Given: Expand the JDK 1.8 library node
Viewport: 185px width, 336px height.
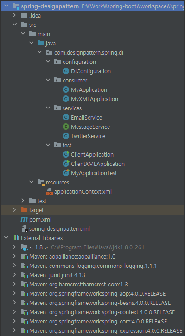Looking at the screenshot, I should point(14,247).
